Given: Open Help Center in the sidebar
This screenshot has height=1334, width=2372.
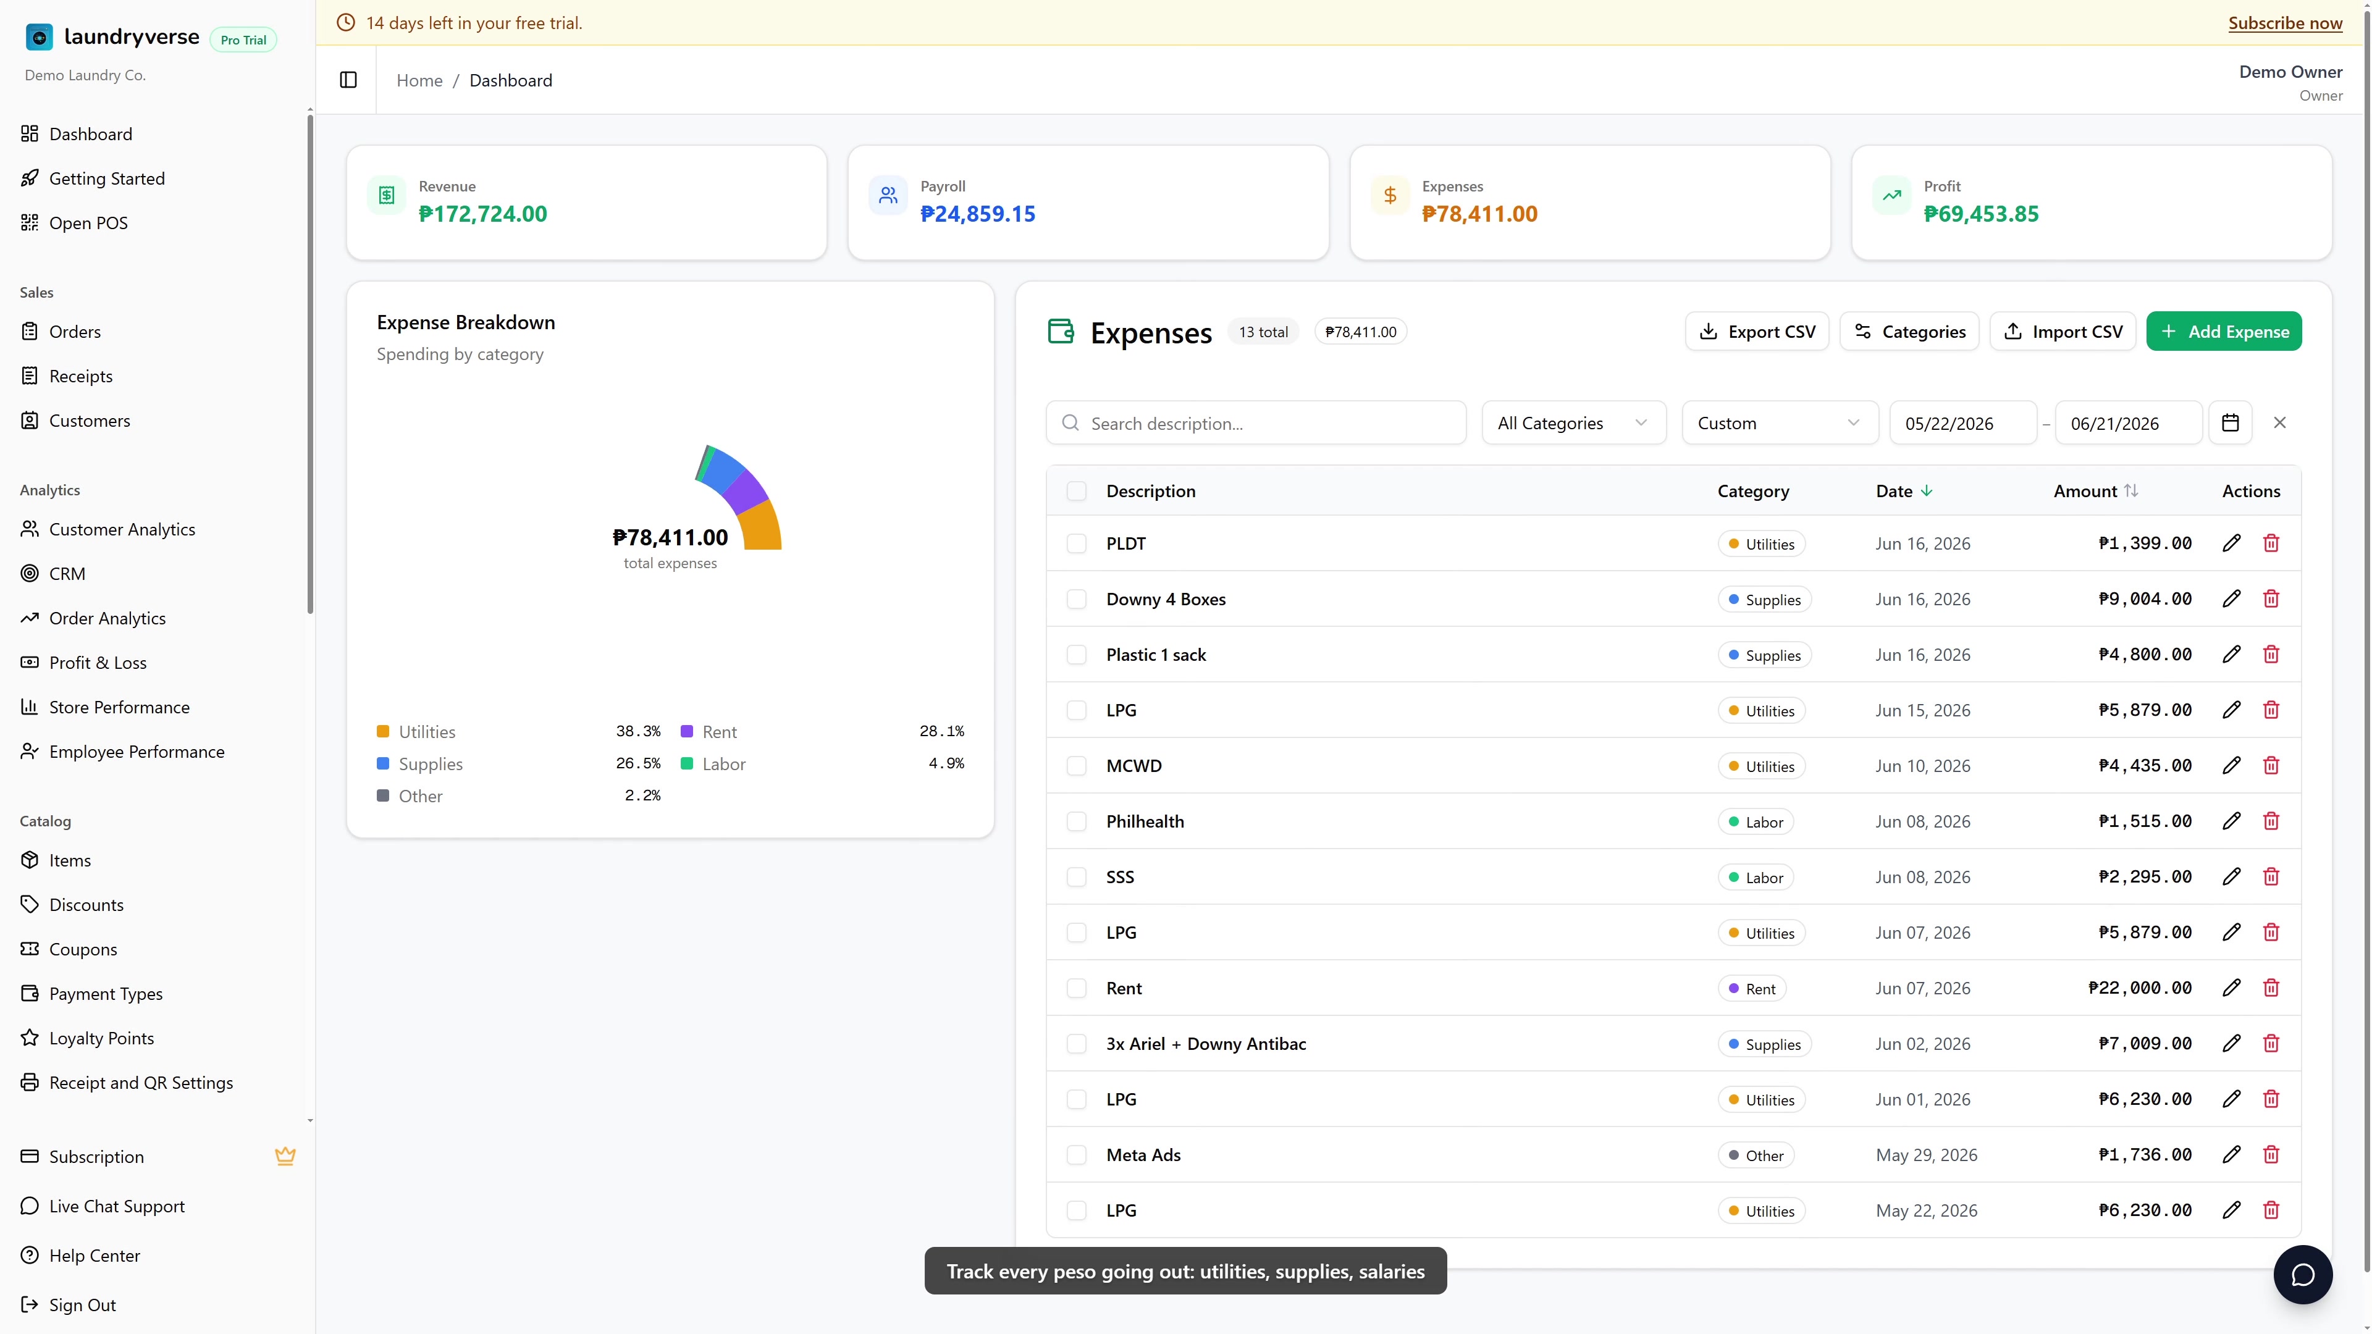Looking at the screenshot, I should 94,1256.
